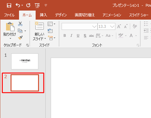Image resolution: width=151 pixels, height=118 pixels.
Task: Click the Save icon in quick access toolbar
Action: click(x=9, y=5)
